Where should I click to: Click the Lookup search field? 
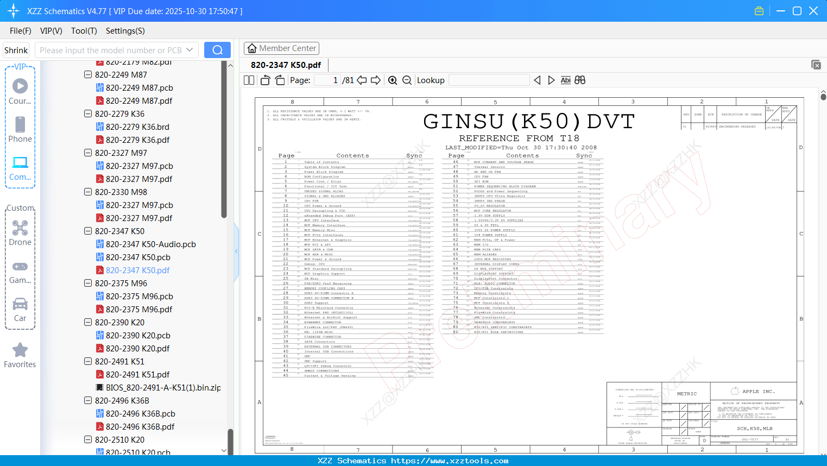[489, 80]
